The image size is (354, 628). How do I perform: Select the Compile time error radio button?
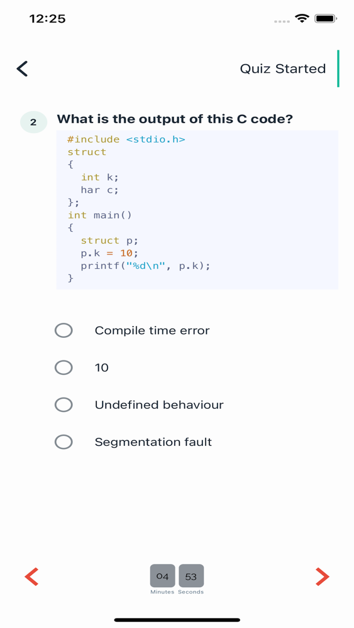click(x=64, y=330)
